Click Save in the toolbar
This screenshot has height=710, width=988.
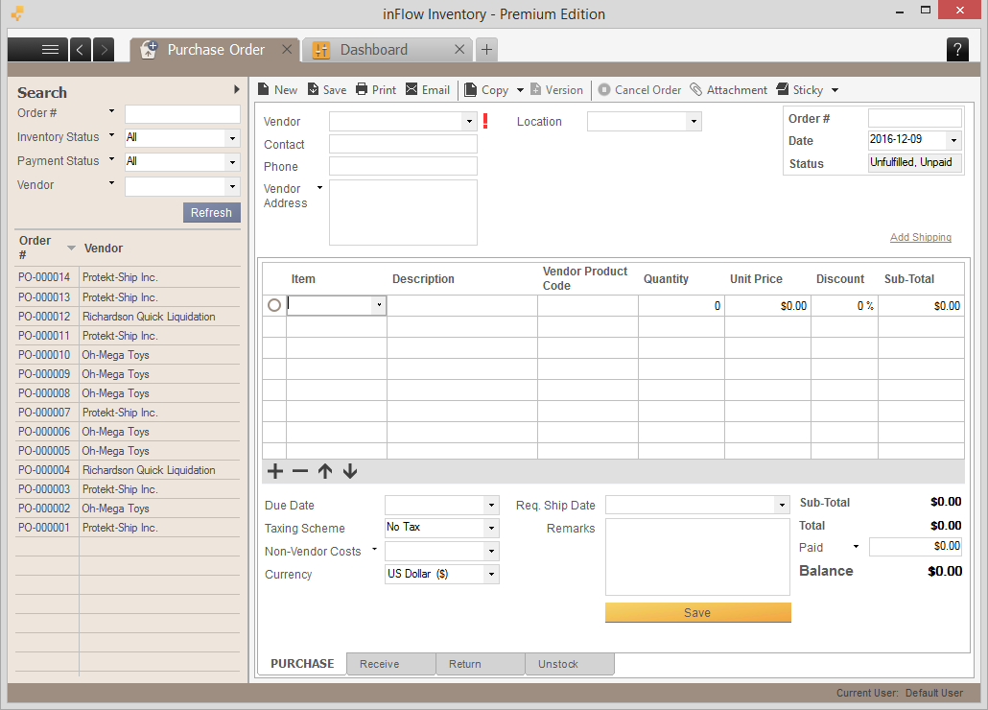point(327,90)
